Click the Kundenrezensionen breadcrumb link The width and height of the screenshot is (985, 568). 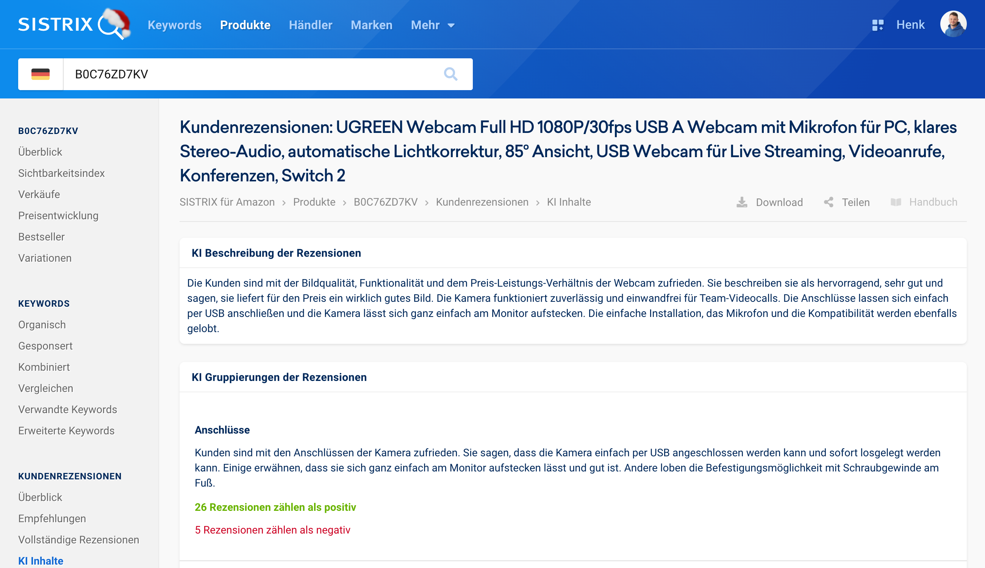coord(482,202)
